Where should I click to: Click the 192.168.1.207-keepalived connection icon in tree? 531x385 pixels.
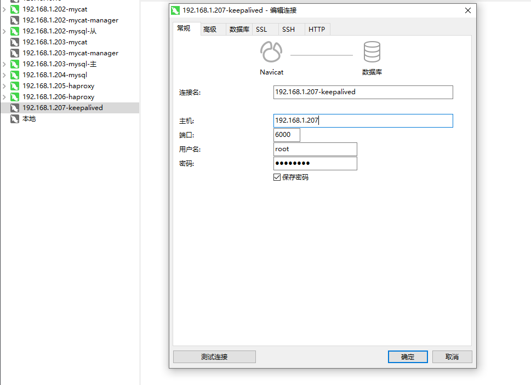(x=15, y=108)
